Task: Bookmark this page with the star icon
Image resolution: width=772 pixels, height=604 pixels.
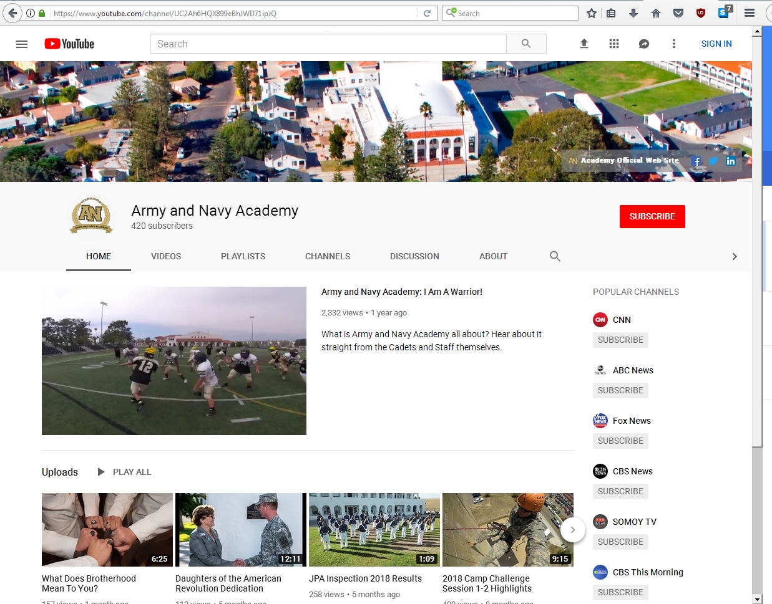Action: tap(592, 13)
